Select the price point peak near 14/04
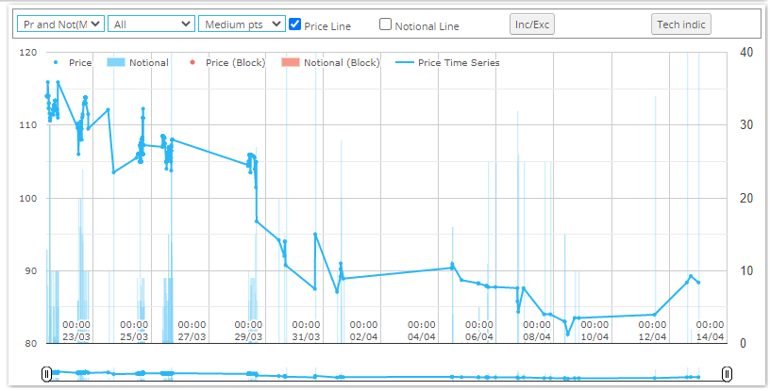This screenshot has height=391, width=770. pyautogui.click(x=691, y=276)
